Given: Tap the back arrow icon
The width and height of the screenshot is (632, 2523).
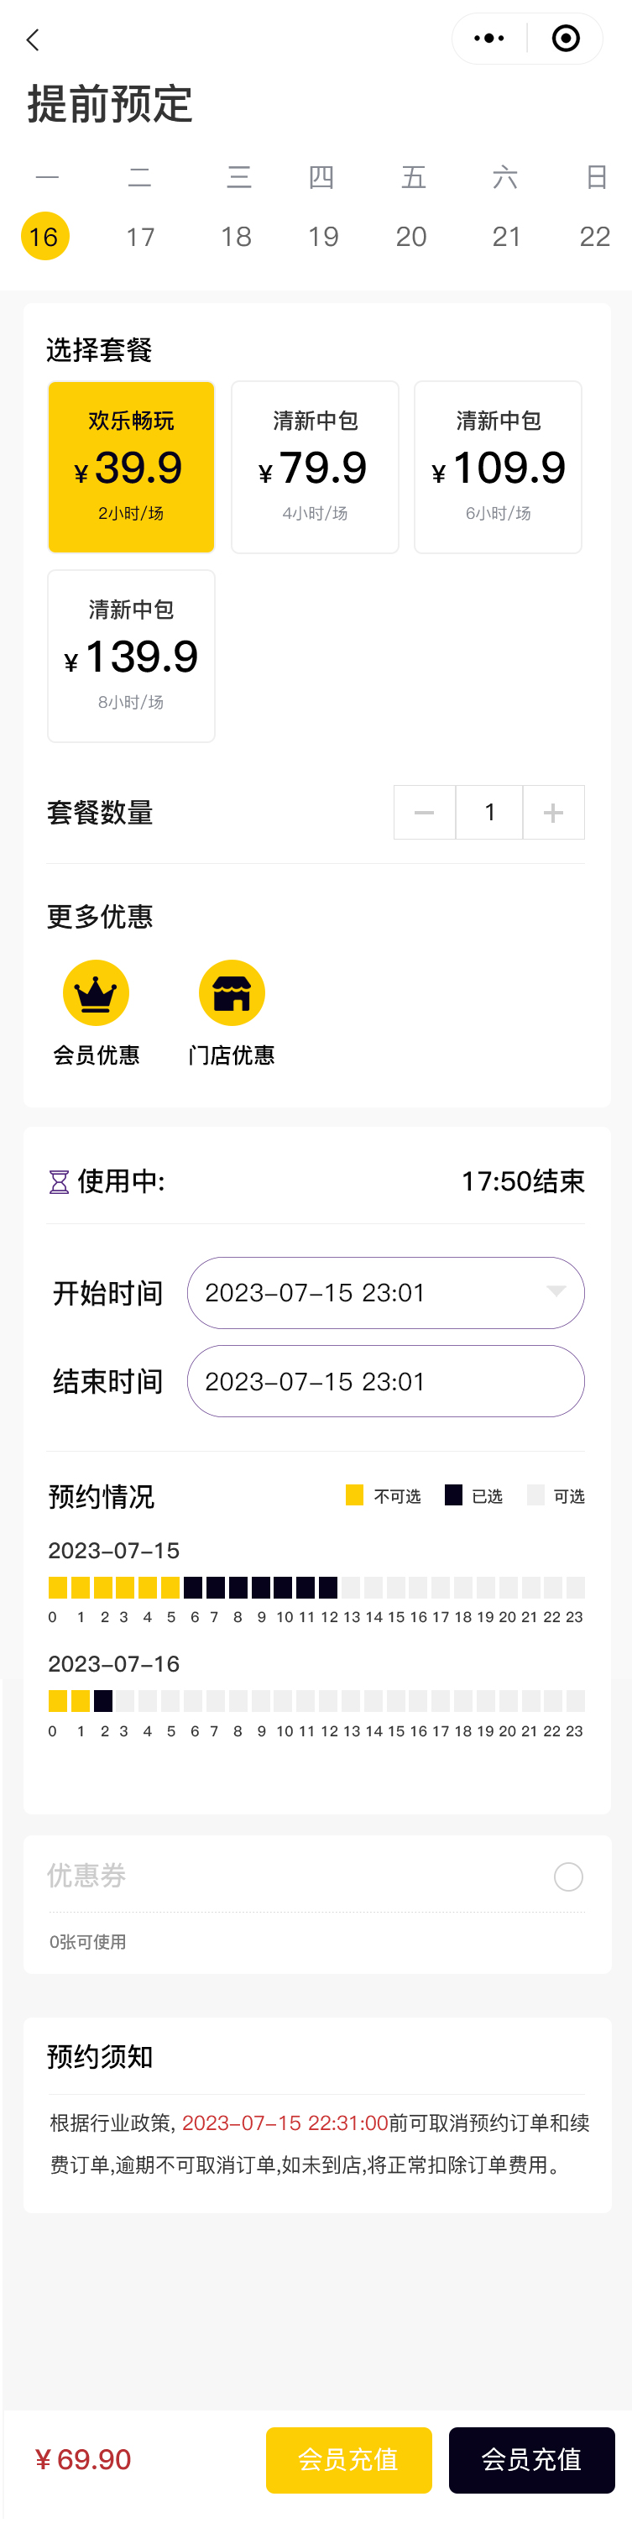Looking at the screenshot, I should [34, 40].
